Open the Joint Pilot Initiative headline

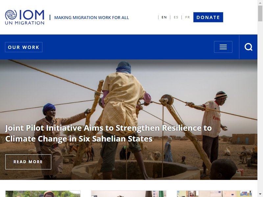[x=108, y=133]
